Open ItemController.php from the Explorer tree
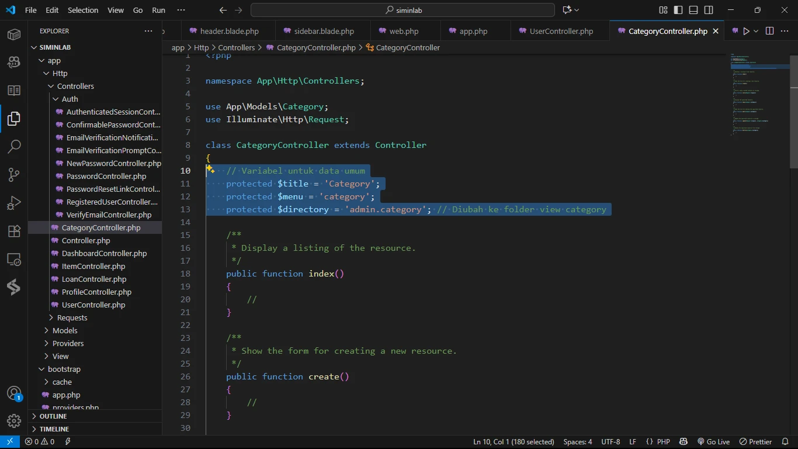 pos(93,266)
